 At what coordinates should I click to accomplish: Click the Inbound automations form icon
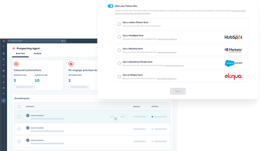(x=16, y=64)
